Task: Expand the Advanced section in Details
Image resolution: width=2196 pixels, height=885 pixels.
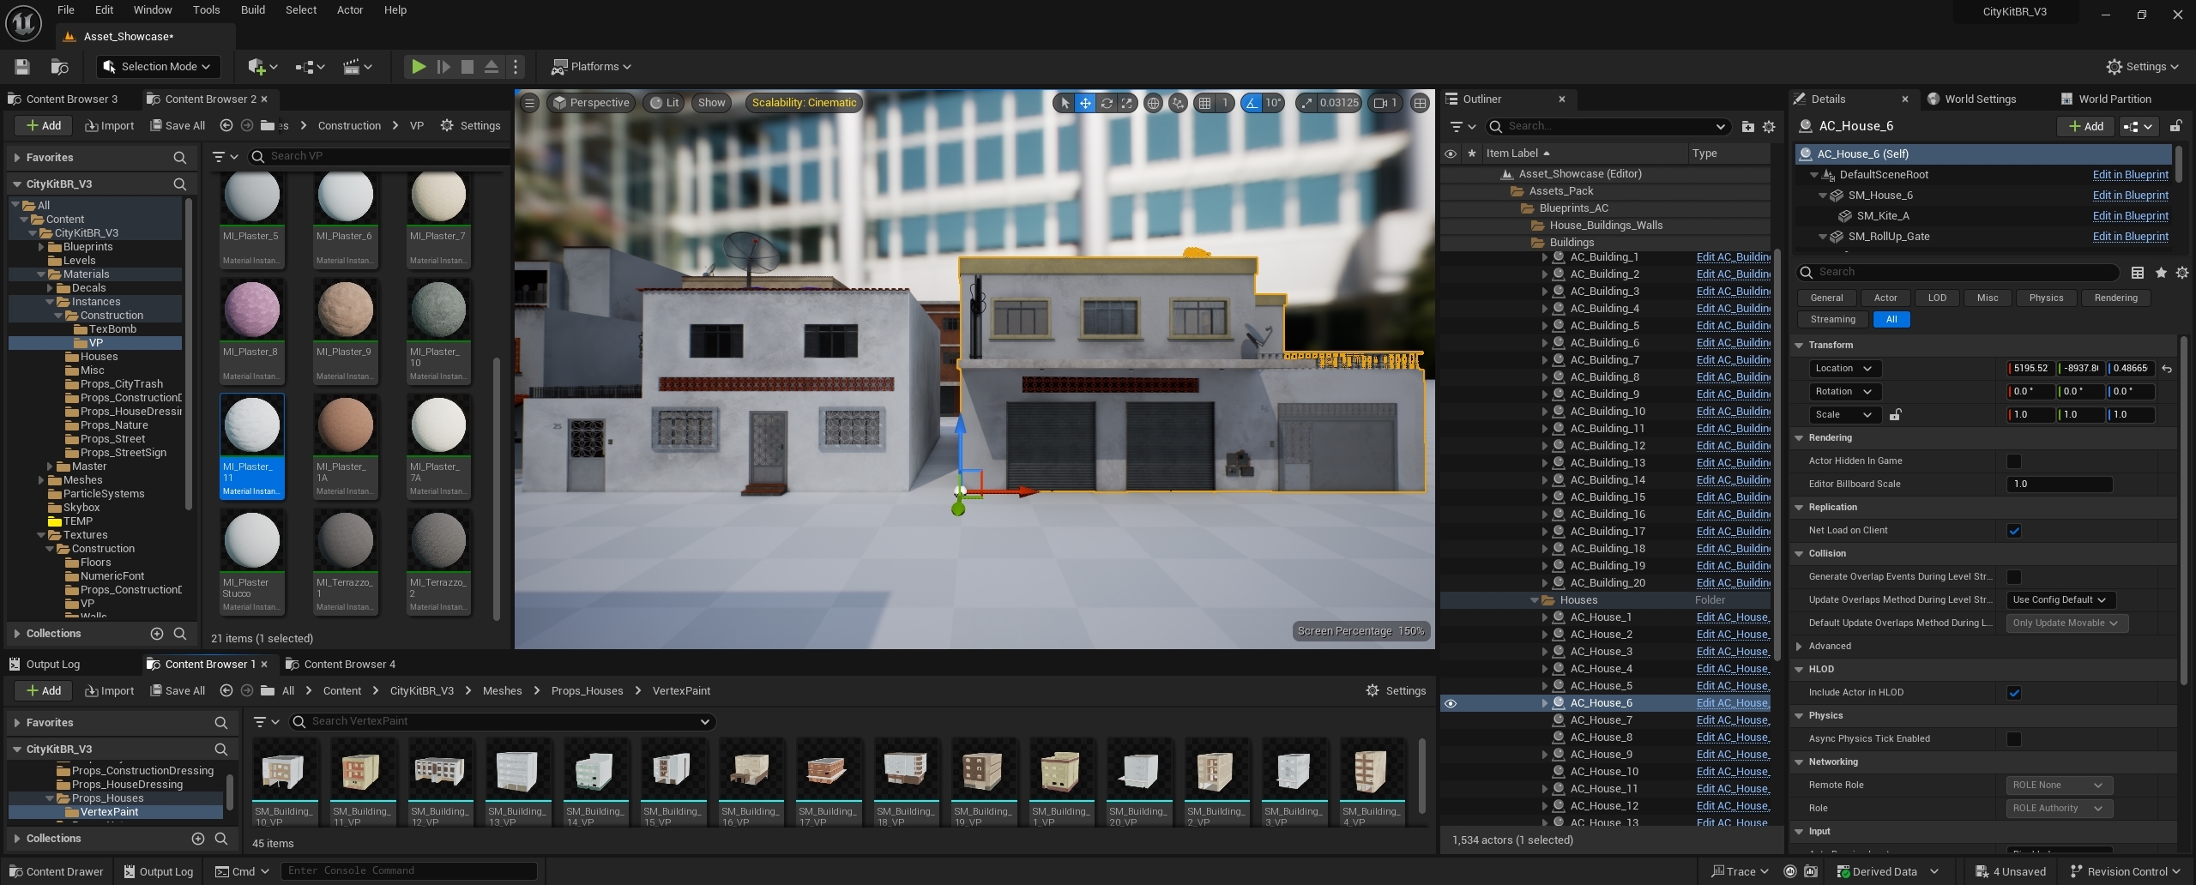Action: (1799, 647)
